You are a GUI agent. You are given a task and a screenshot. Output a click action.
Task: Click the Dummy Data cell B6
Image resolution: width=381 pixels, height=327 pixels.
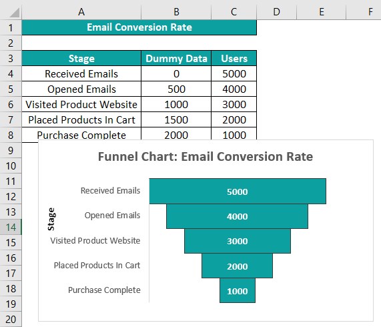(176, 104)
